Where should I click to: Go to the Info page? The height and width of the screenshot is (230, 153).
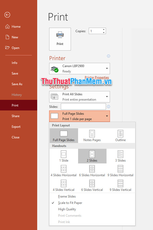point(19,63)
